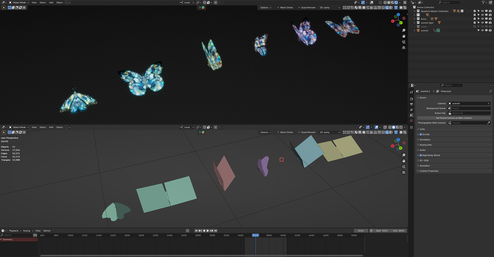Click the pin icon in the properties header

(x=490, y=91)
